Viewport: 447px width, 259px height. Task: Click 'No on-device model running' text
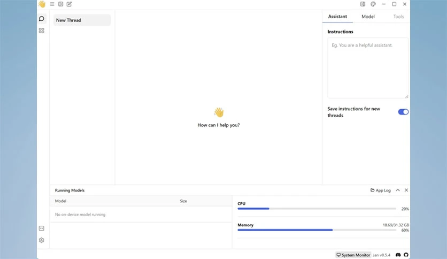(80, 215)
